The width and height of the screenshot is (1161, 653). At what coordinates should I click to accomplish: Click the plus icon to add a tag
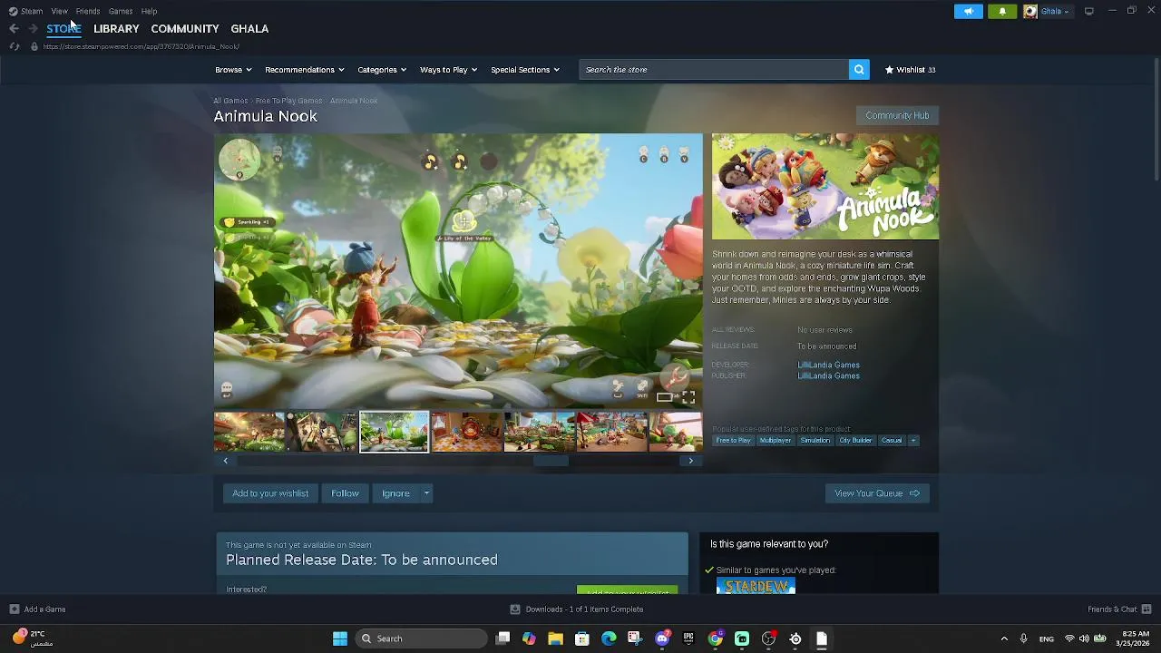click(913, 441)
